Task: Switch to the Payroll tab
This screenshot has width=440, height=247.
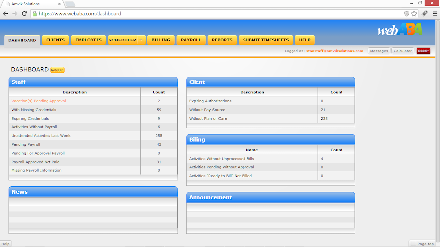Action: 191,40
